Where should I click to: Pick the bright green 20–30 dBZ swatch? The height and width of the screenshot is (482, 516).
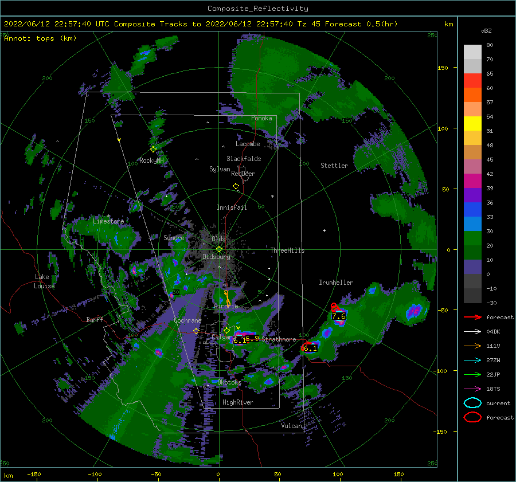tap(472, 238)
